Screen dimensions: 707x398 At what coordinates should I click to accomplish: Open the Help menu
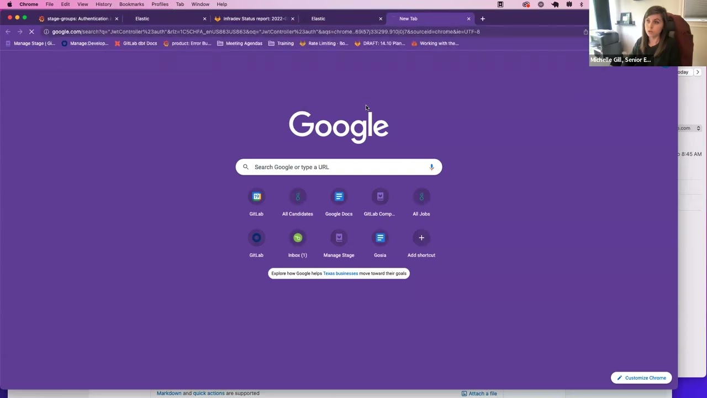pyautogui.click(x=222, y=4)
